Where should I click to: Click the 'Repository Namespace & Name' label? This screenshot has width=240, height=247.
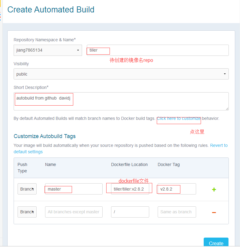(x=44, y=40)
